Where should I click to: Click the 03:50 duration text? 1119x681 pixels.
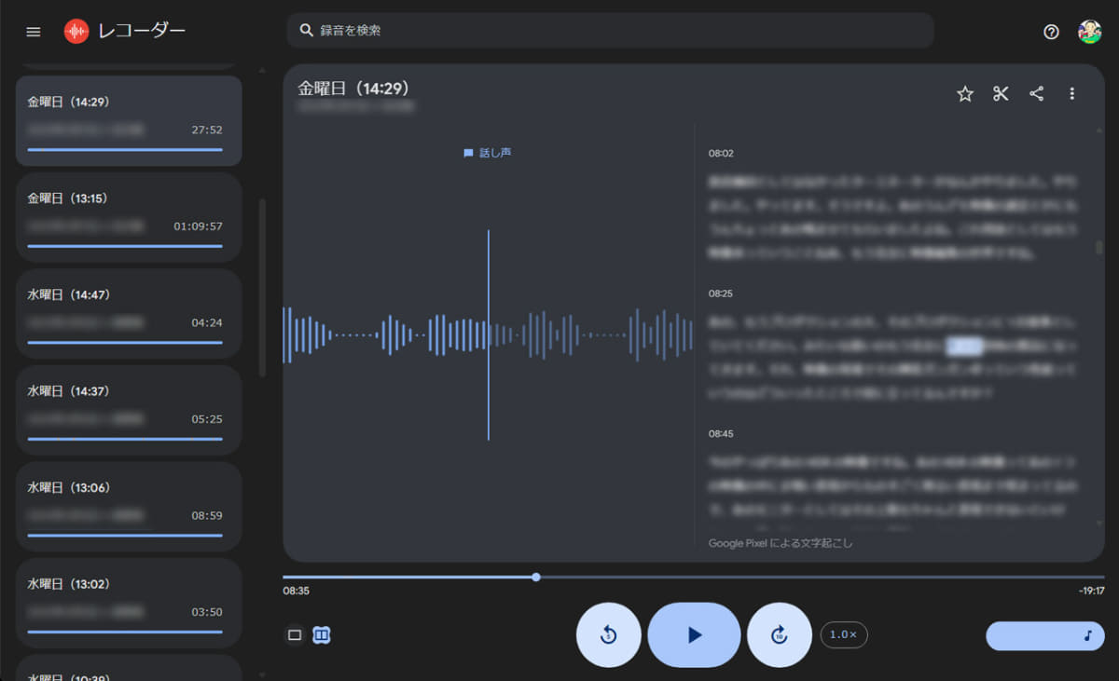pos(207,612)
